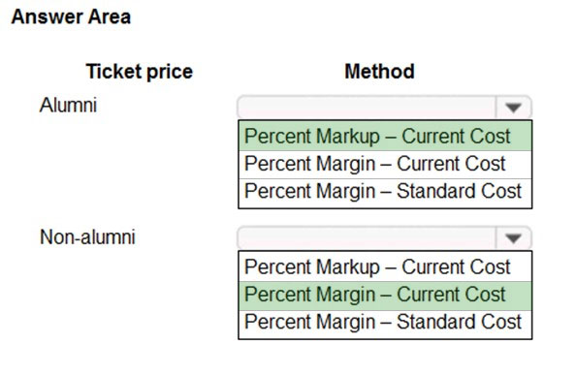
Task: Select Percent Margin – Standard Cost for Non-alumni
Action: (385, 323)
